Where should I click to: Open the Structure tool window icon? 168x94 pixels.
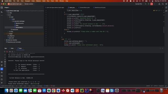(2, 12)
